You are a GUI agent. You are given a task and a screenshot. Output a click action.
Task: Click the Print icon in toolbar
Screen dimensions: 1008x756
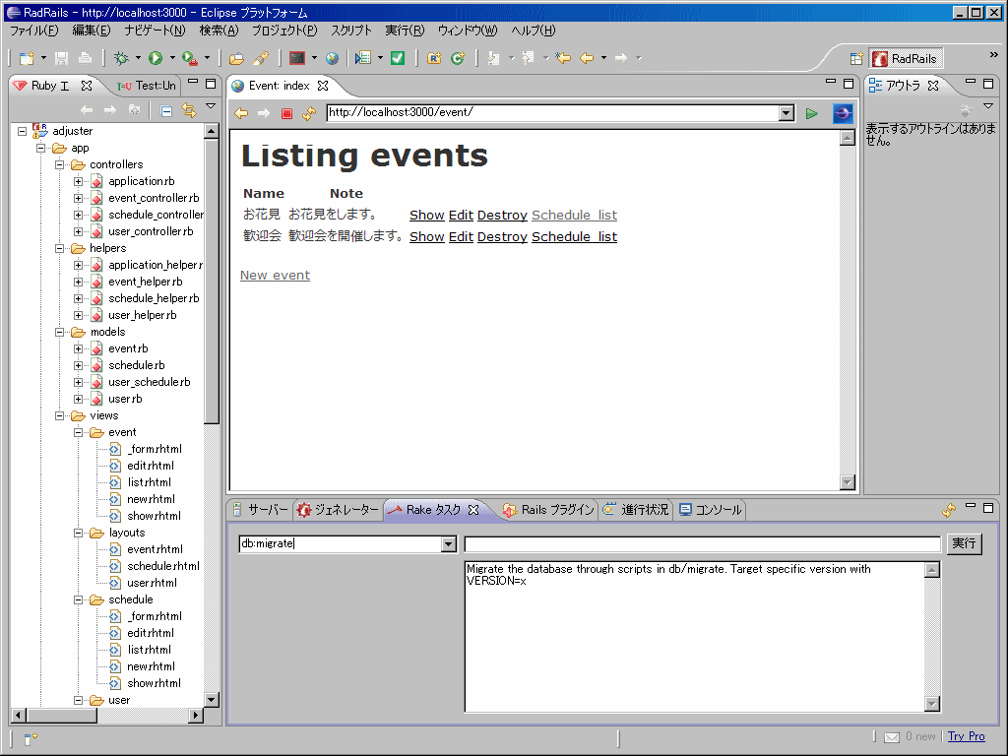[x=85, y=58]
